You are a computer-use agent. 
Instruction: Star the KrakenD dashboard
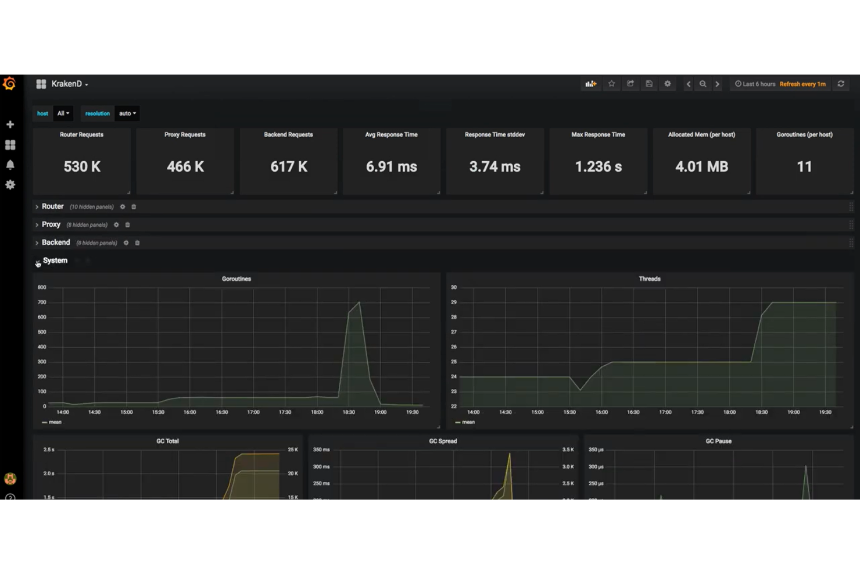pos(611,84)
